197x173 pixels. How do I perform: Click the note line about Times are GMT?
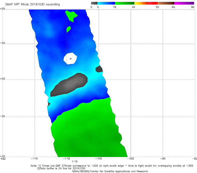tap(112, 166)
